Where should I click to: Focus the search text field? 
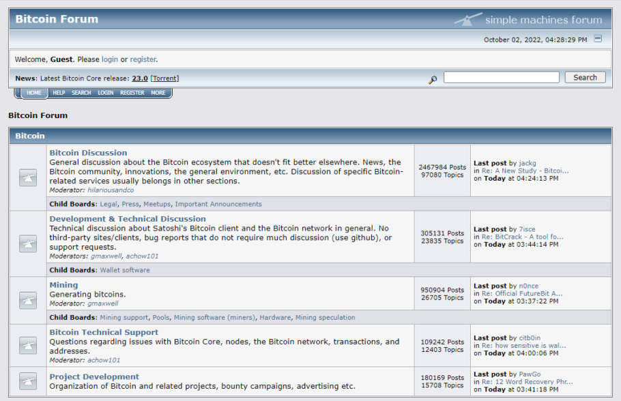point(502,77)
